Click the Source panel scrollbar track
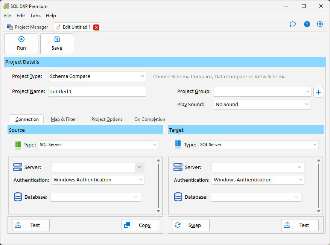The width and height of the screenshot is (330, 245). point(158,186)
